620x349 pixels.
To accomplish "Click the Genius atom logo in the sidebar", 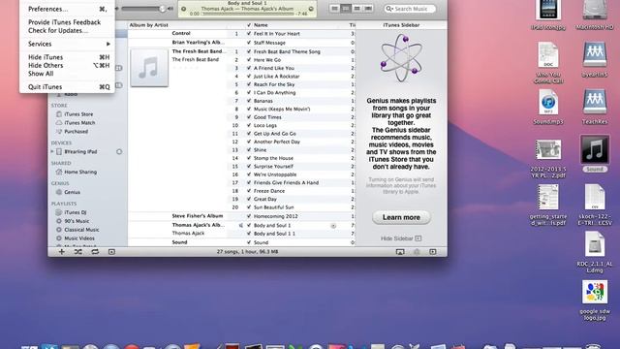I will [x=401, y=58].
